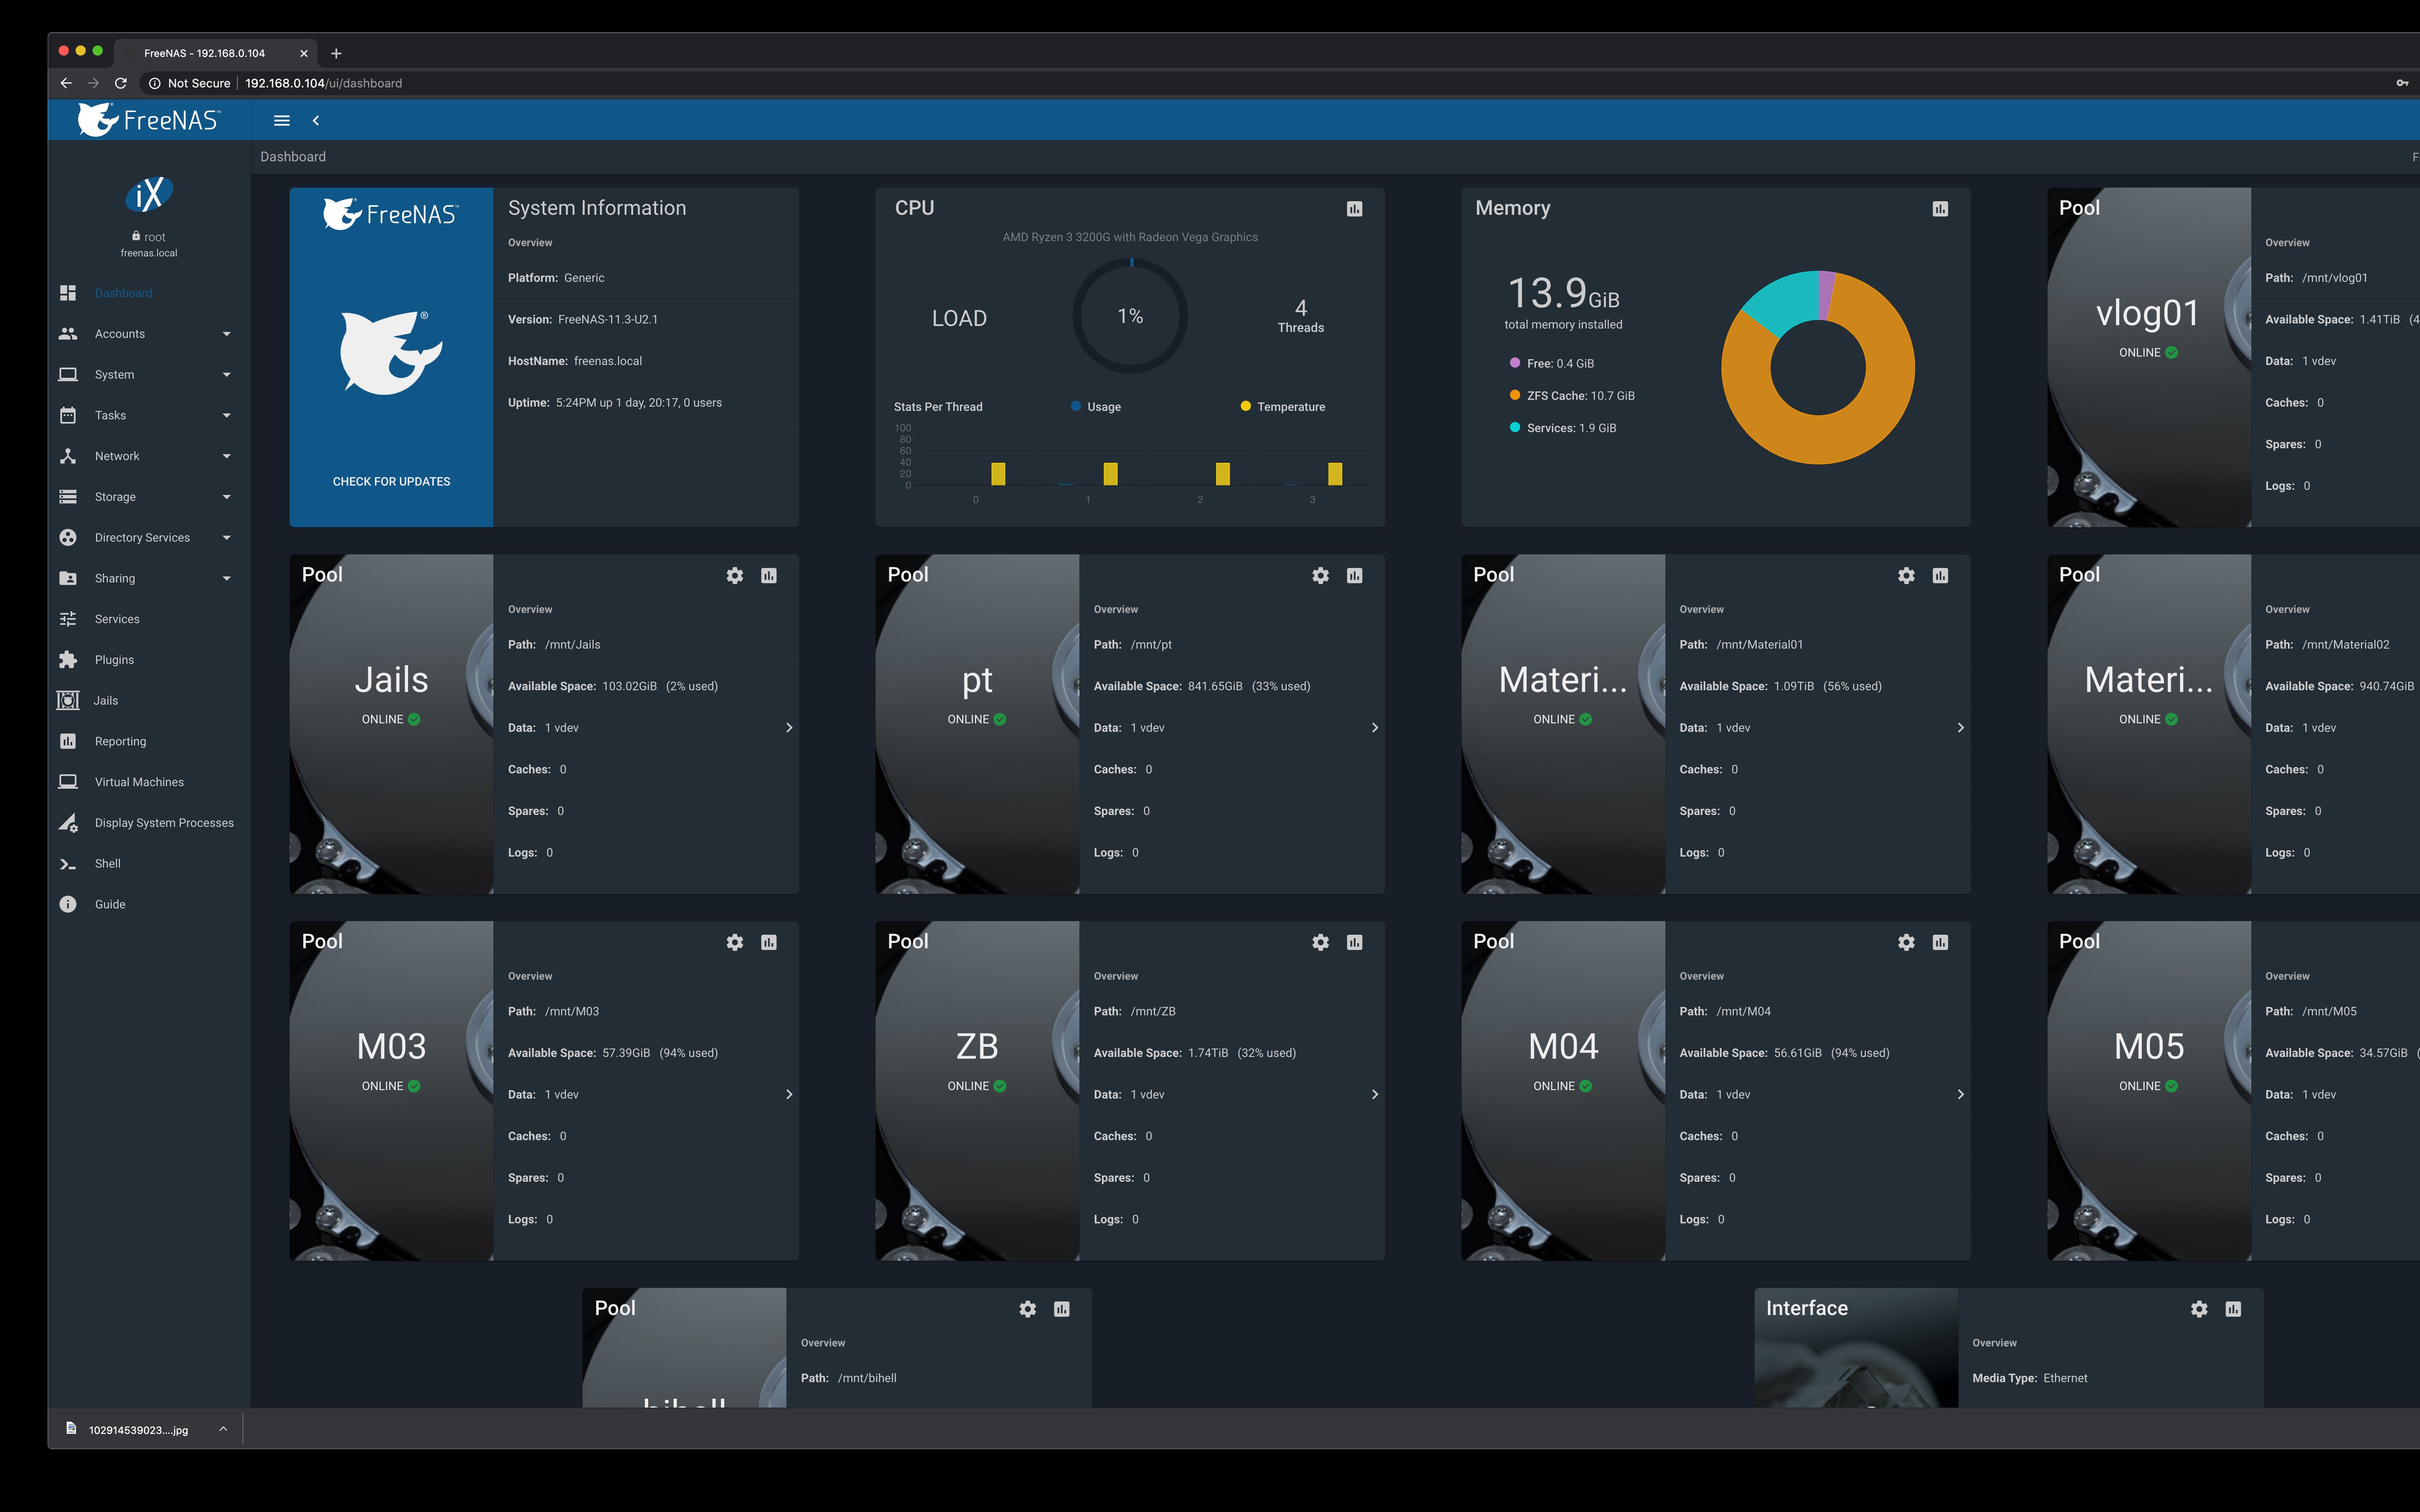Click the CHECK FOR UPDATES button
This screenshot has height=1512, width=2420.
[390, 481]
